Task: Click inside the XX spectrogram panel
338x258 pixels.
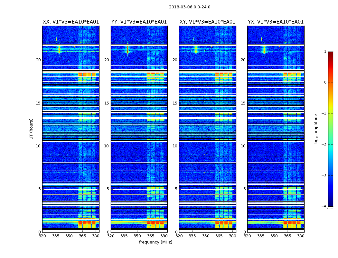Action: tap(71, 129)
